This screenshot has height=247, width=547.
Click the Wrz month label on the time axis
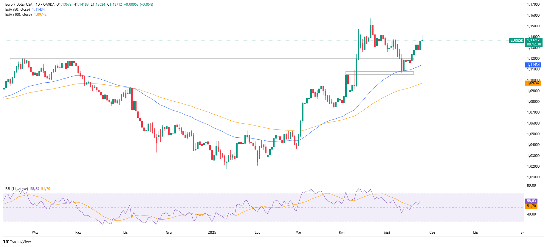pyautogui.click(x=35, y=232)
